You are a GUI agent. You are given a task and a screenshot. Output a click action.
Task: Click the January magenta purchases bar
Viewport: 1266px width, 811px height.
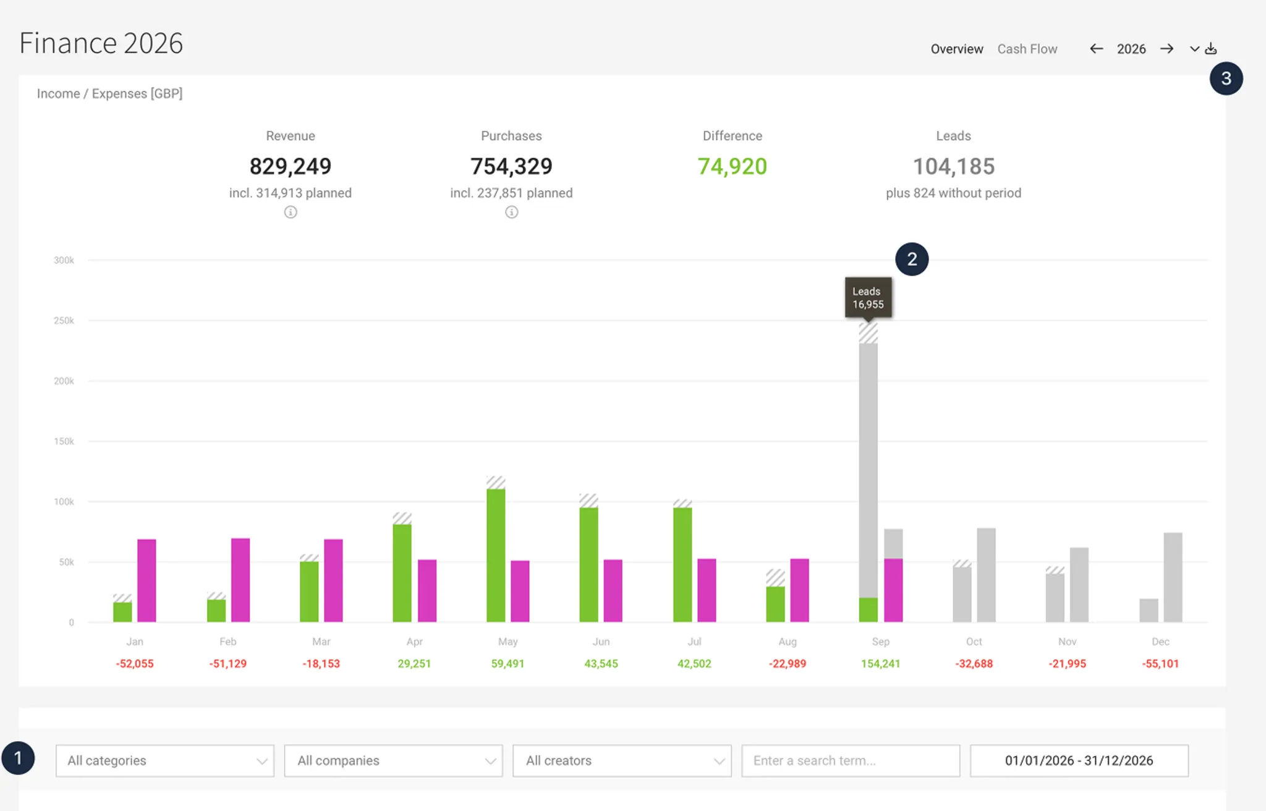pos(147,580)
